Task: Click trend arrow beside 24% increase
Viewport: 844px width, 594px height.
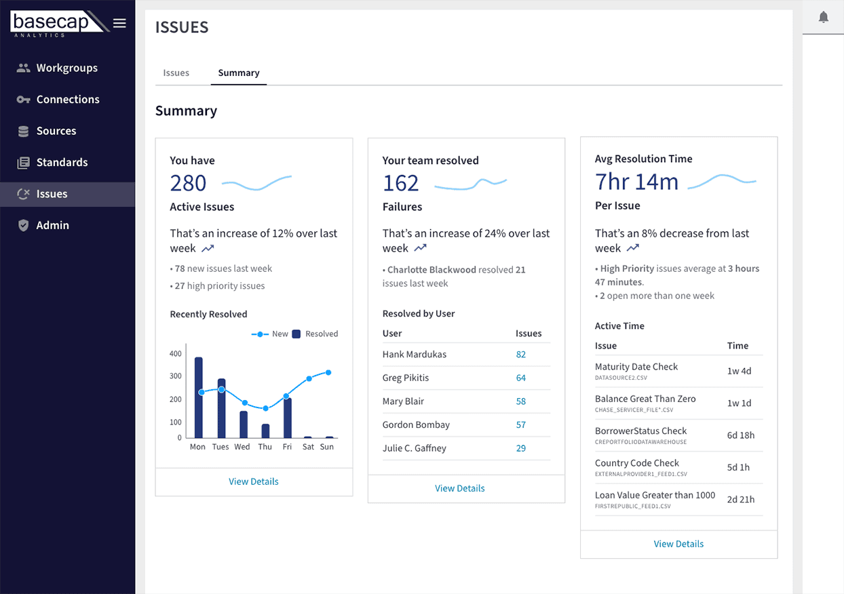Action: [x=421, y=249]
